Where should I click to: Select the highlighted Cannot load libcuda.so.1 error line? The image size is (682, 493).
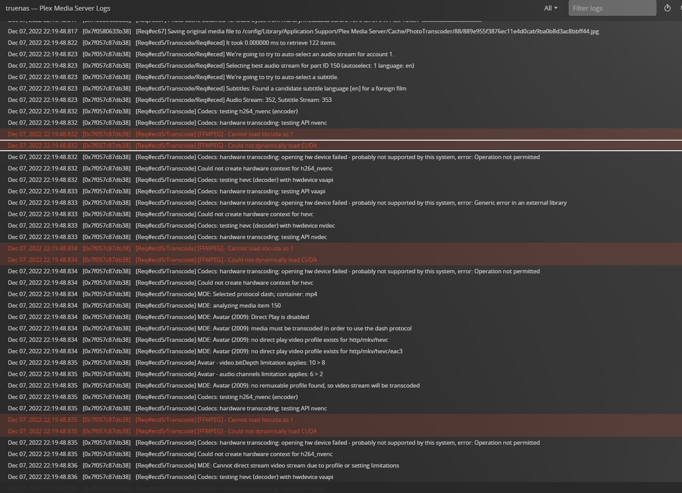pos(214,134)
